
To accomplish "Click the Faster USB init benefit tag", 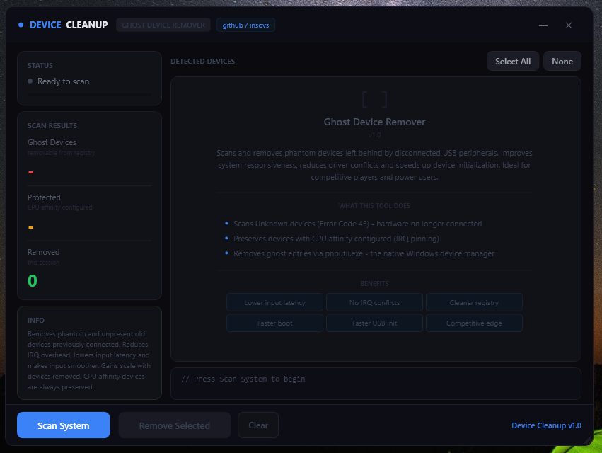I will [374, 323].
